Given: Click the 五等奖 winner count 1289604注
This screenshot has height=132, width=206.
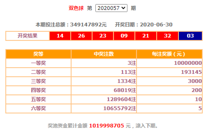Looking at the screenshot, I should (x=121, y=99).
